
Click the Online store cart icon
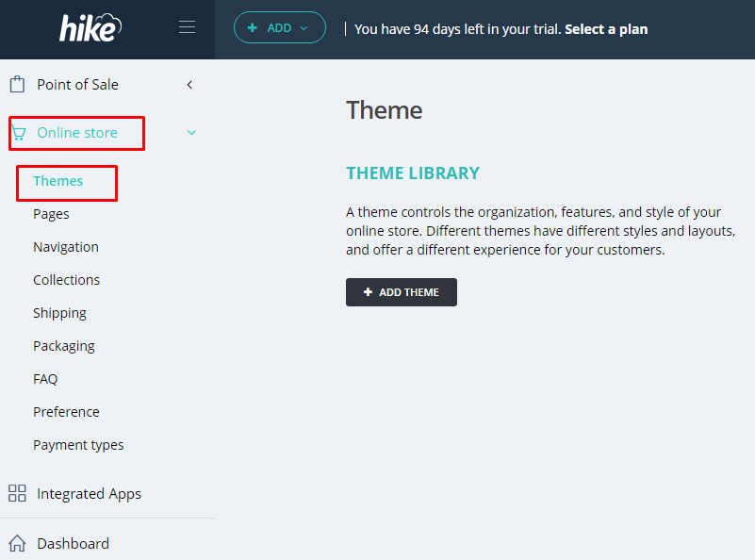19,133
